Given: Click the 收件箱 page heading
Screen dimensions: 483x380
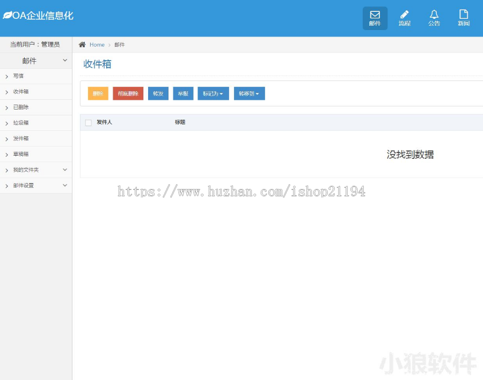Looking at the screenshot, I should tap(97, 64).
